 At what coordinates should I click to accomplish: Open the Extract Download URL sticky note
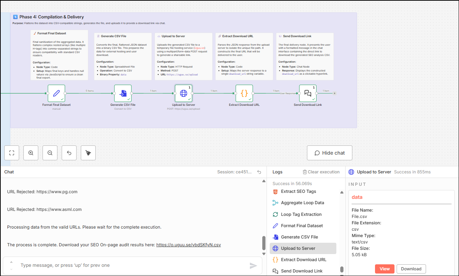pyautogui.click(x=244, y=56)
